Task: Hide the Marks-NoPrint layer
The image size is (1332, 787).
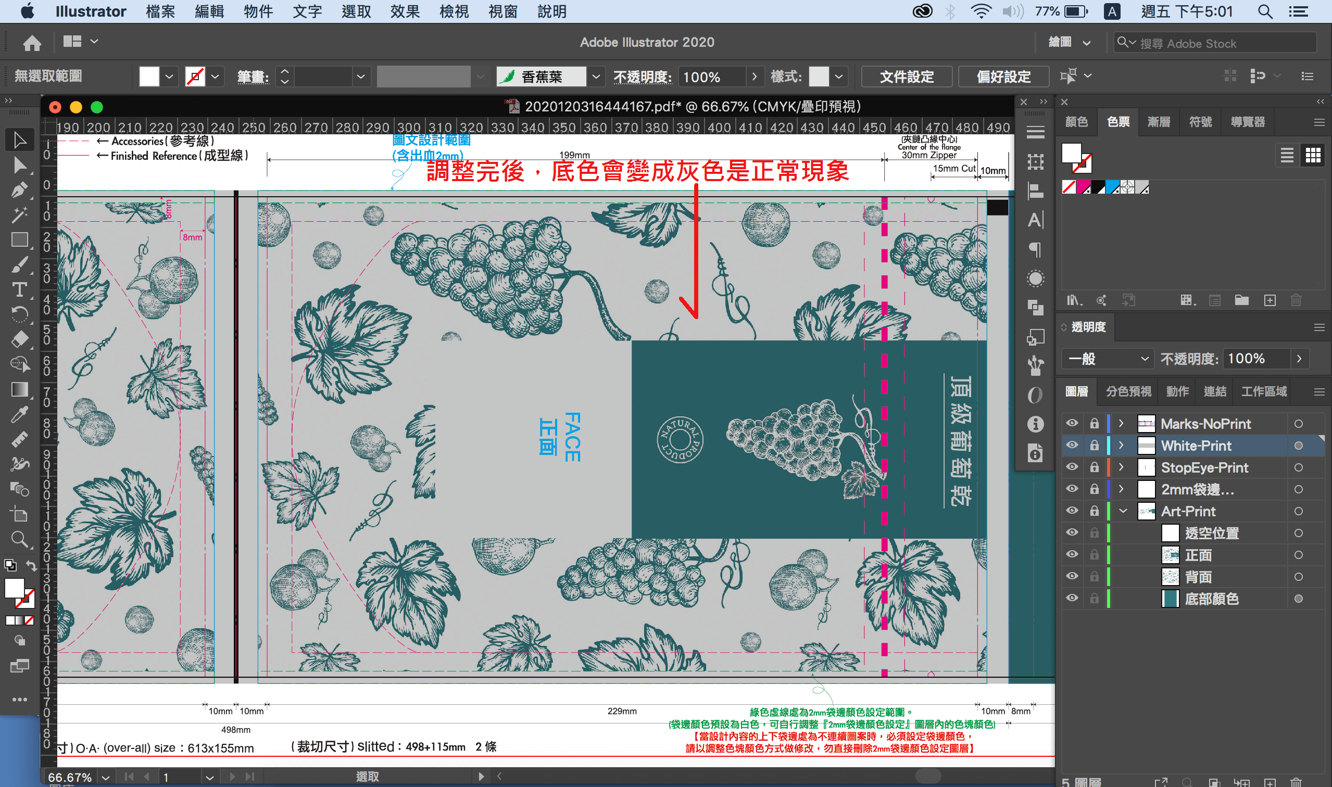Action: click(x=1072, y=423)
